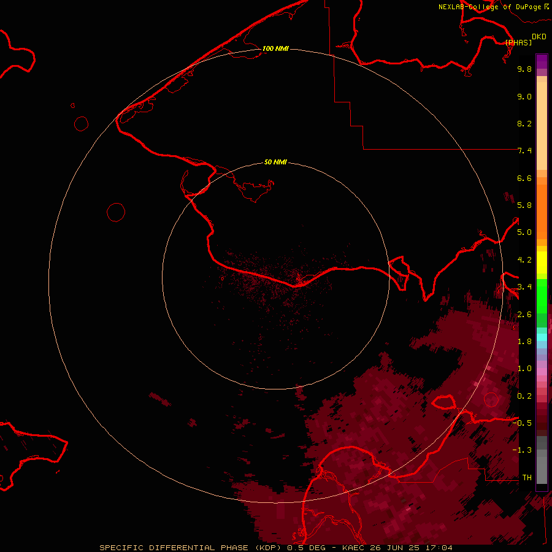Click the 7.4 value on the color scale
The width and height of the screenshot is (552, 552).
[x=524, y=151]
